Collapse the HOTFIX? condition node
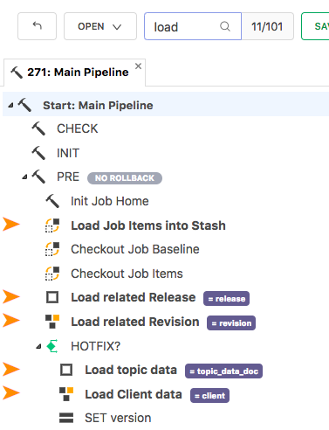Screen dimensions: 329x430 tap(38, 346)
